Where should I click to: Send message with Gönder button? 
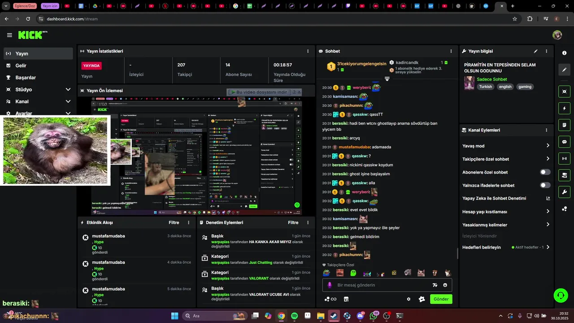pos(441,299)
